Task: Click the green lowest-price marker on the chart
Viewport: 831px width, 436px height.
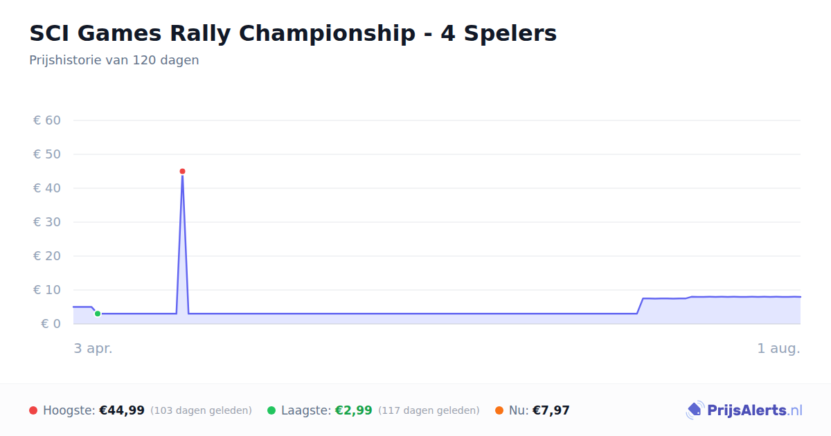Action: pos(98,314)
